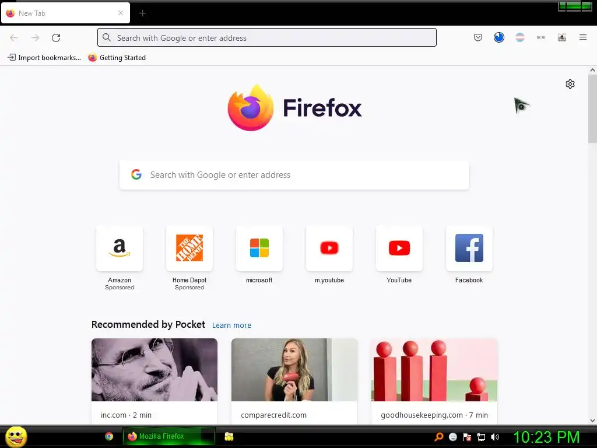Close the New Tab tab
This screenshot has height=448, width=597.
pyautogui.click(x=121, y=13)
